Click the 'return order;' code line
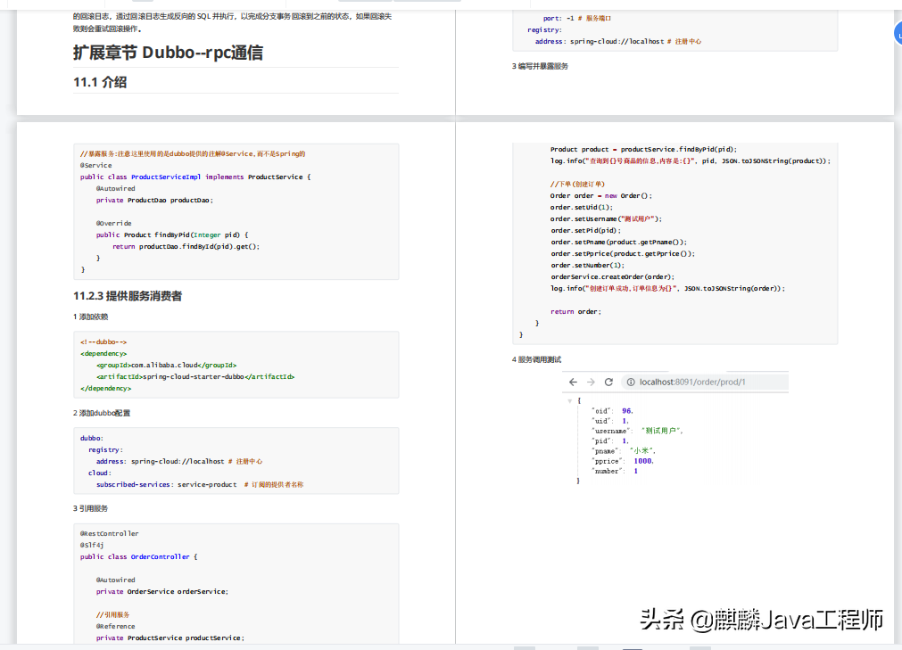 (x=575, y=311)
